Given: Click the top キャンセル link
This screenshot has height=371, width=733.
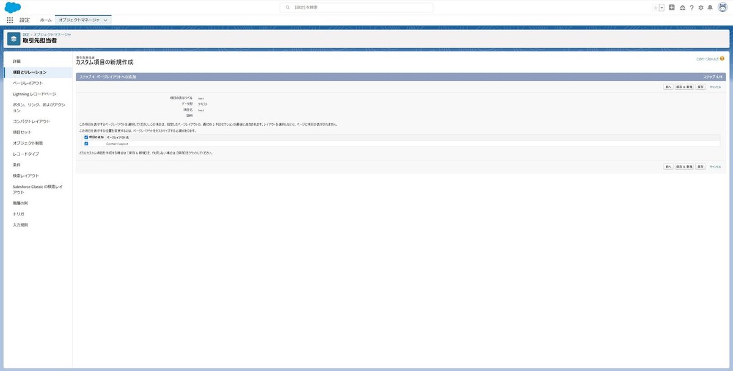Looking at the screenshot, I should [715, 87].
